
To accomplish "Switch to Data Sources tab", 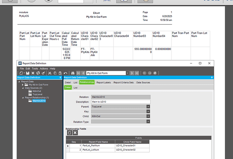I will 143,82.
